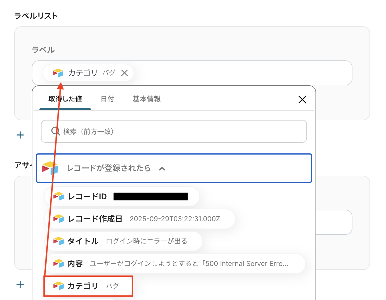Click the Airtable icon in レコードが登録されたら header
This screenshot has height=300, width=386.
click(x=50, y=168)
